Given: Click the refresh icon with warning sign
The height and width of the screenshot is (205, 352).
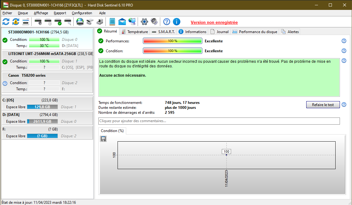Looking at the screenshot, I should 16,22.
